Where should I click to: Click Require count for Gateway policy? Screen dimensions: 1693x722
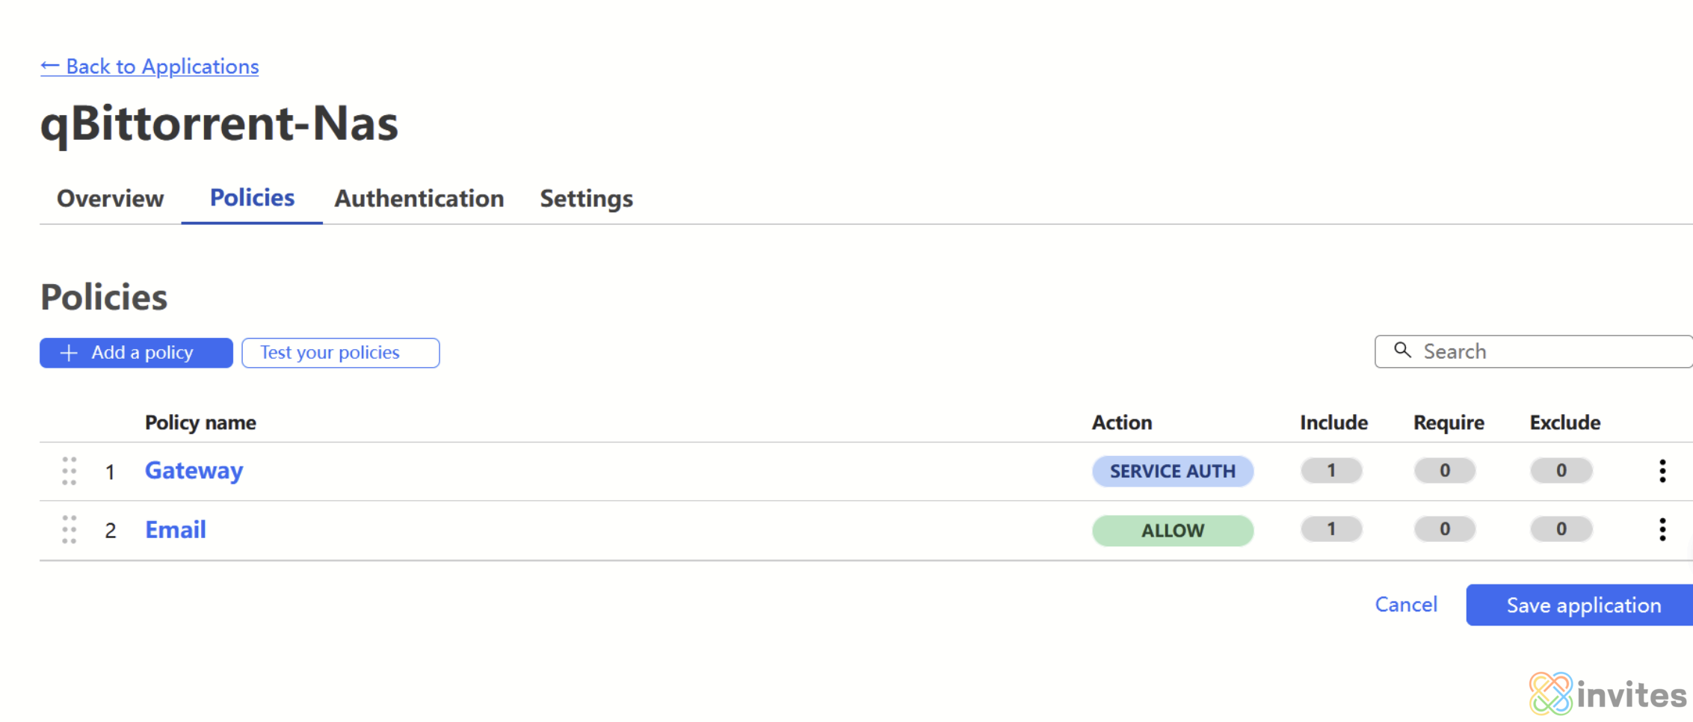pos(1445,470)
